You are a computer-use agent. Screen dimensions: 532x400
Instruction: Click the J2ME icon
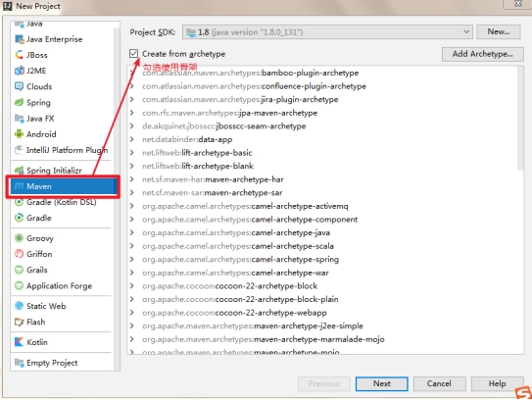(19, 71)
